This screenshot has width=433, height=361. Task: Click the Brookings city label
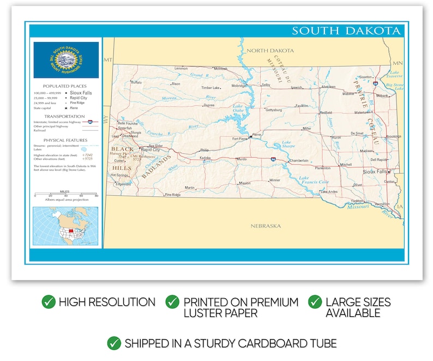point(394,136)
